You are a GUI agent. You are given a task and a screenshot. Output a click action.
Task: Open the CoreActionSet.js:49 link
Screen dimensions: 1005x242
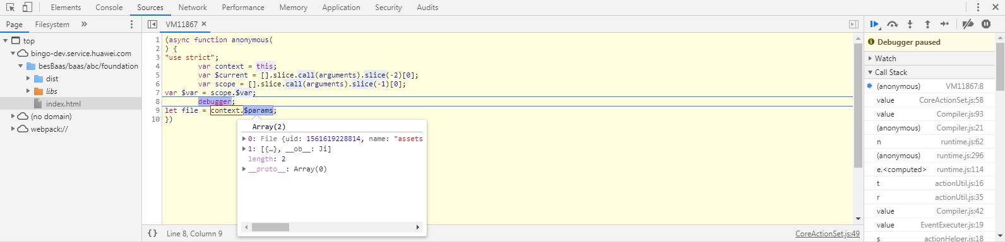point(827,234)
